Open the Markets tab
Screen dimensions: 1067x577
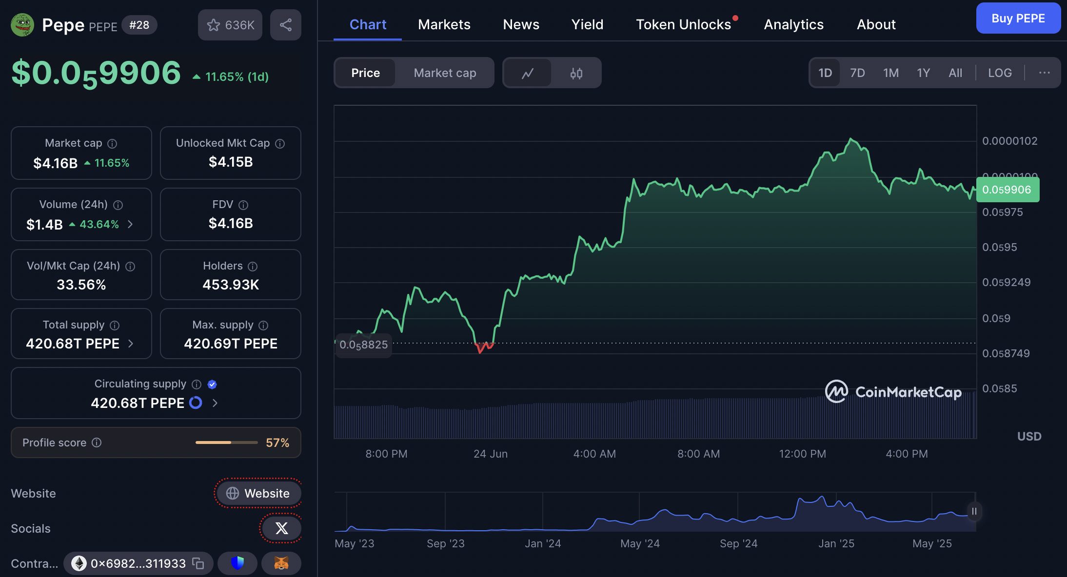(x=444, y=24)
